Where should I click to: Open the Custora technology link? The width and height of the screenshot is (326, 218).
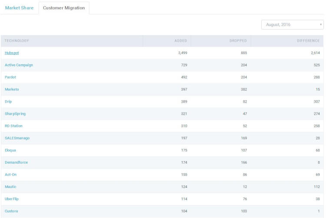click(11, 211)
